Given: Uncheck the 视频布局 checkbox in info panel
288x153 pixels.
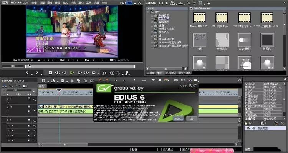Looking at the screenshot, I should (248, 128).
